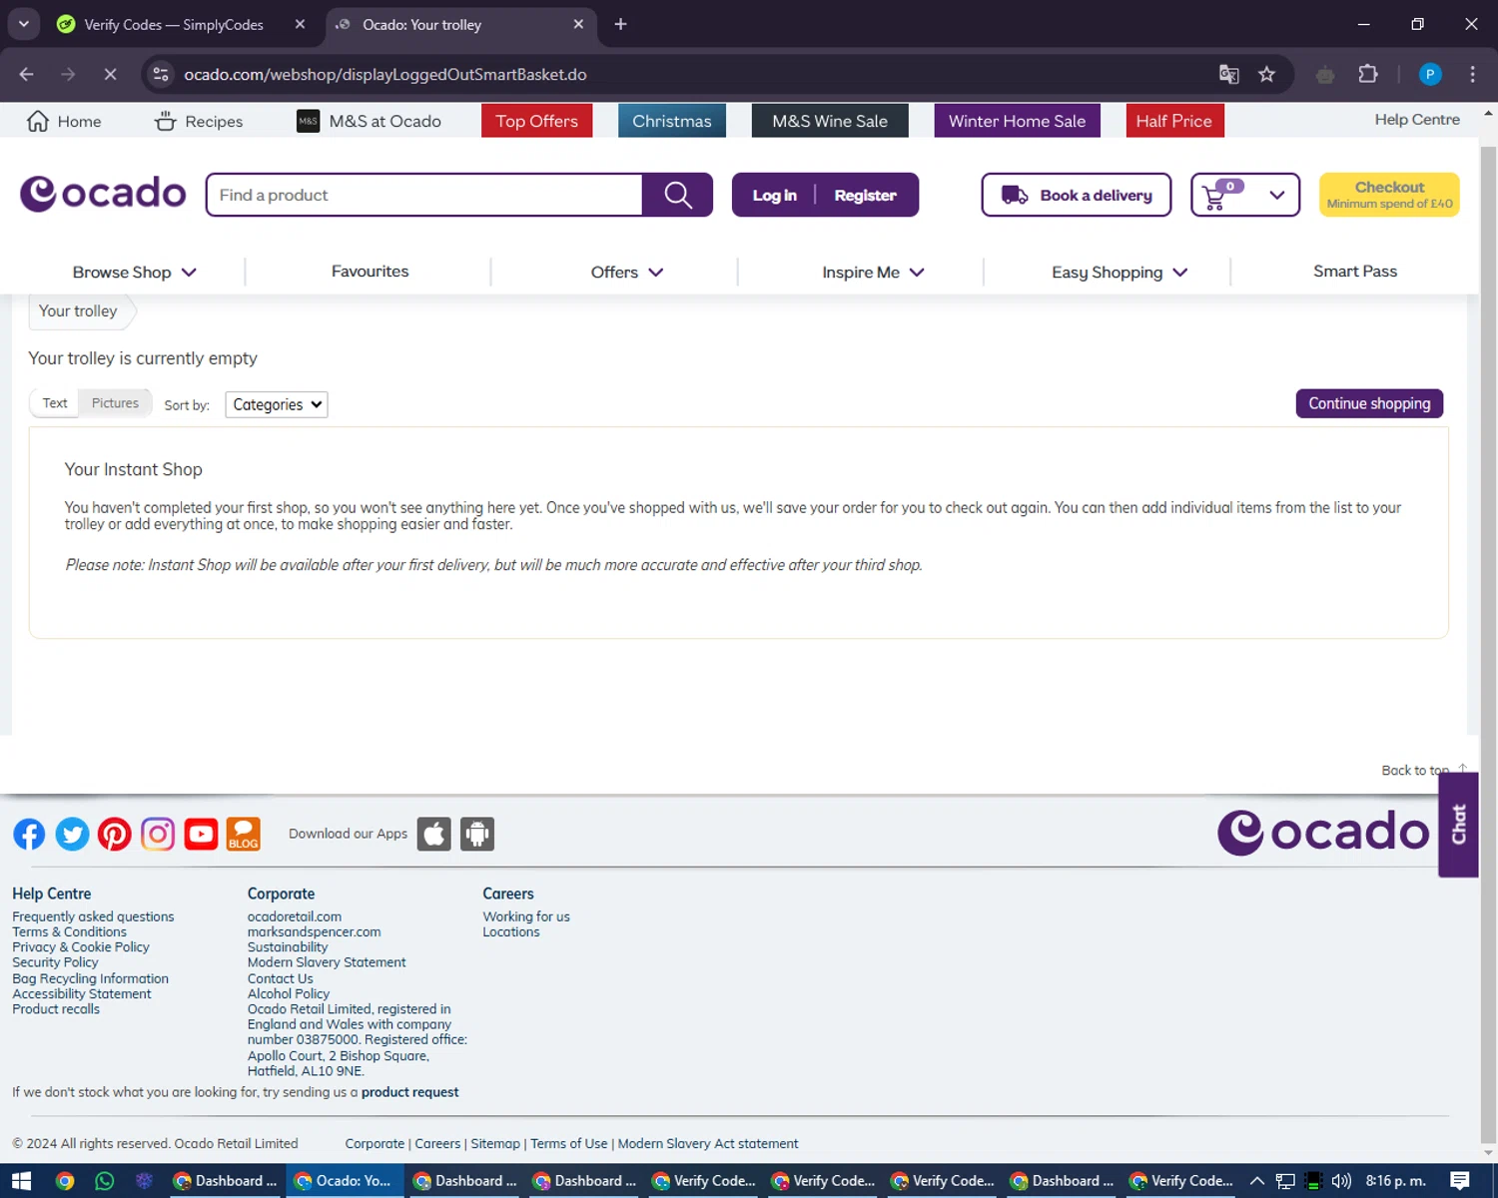Stop page loading with X button
1498x1198 pixels.
(110, 74)
